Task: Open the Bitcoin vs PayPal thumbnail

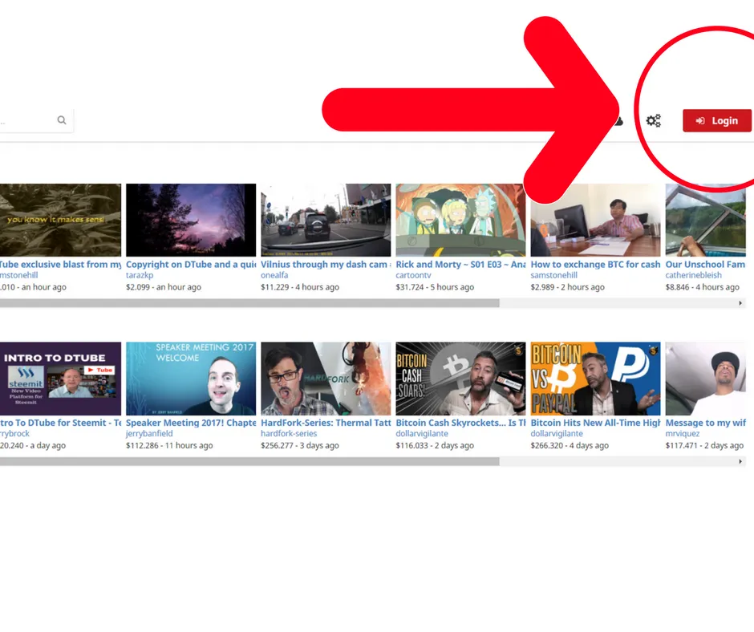Action: point(596,379)
